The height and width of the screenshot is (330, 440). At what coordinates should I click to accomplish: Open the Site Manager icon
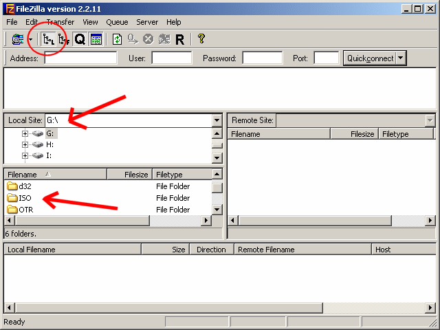(16, 40)
